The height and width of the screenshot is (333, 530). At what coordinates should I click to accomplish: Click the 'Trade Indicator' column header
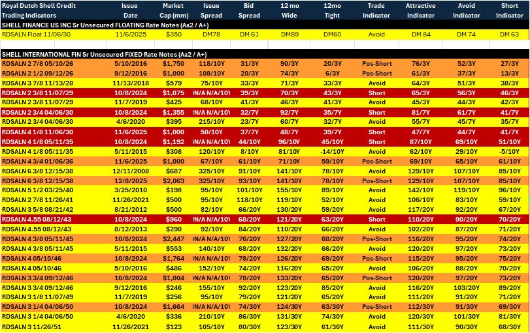pos(376,10)
